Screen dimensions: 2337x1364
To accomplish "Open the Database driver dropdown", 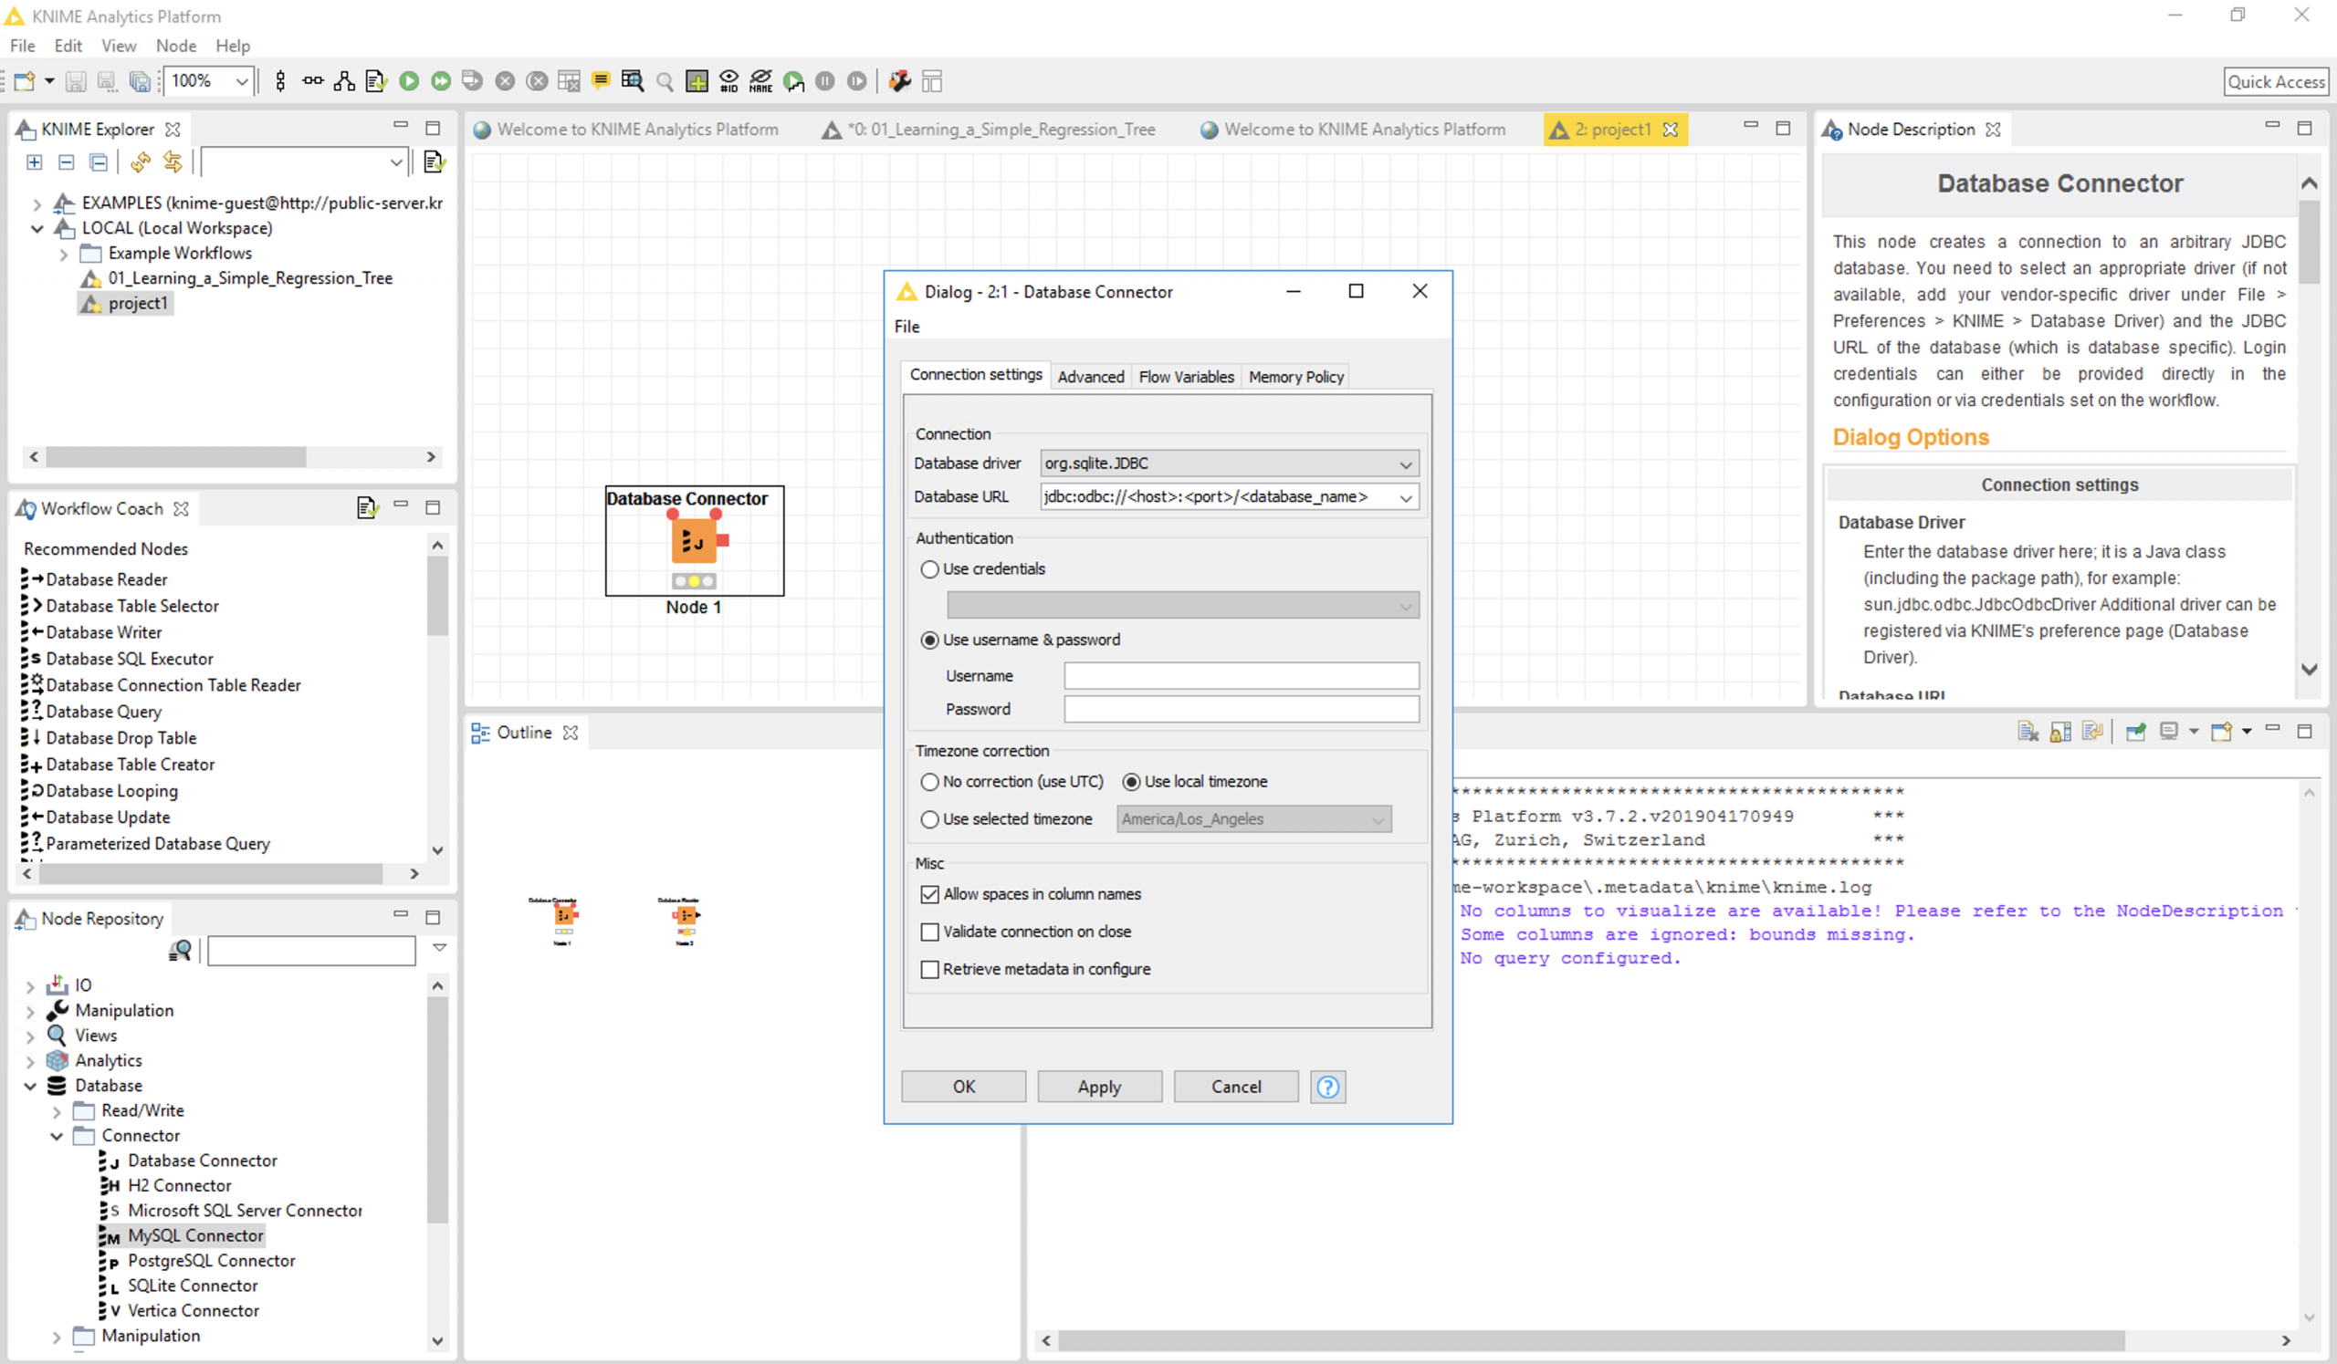I will click(x=1405, y=464).
